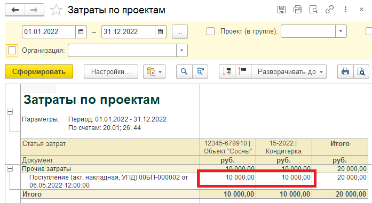Edit start date field 01.01.2022
Screen dimensions: 372x203
[x=49, y=31]
